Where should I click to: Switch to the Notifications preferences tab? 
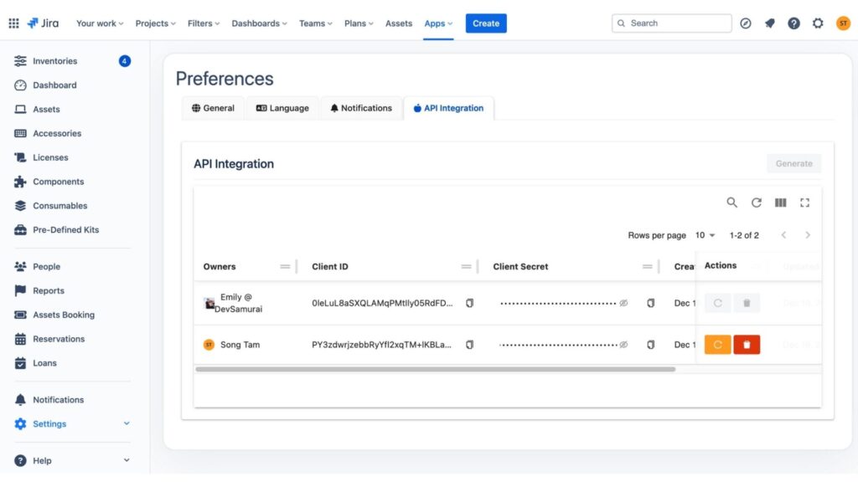coord(360,108)
